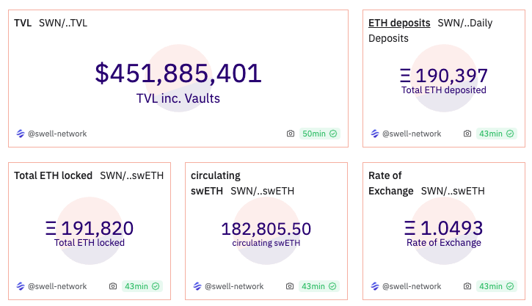Click the swell-network logo in TVL card
Image resolution: width=532 pixels, height=306 pixels.
[21, 134]
